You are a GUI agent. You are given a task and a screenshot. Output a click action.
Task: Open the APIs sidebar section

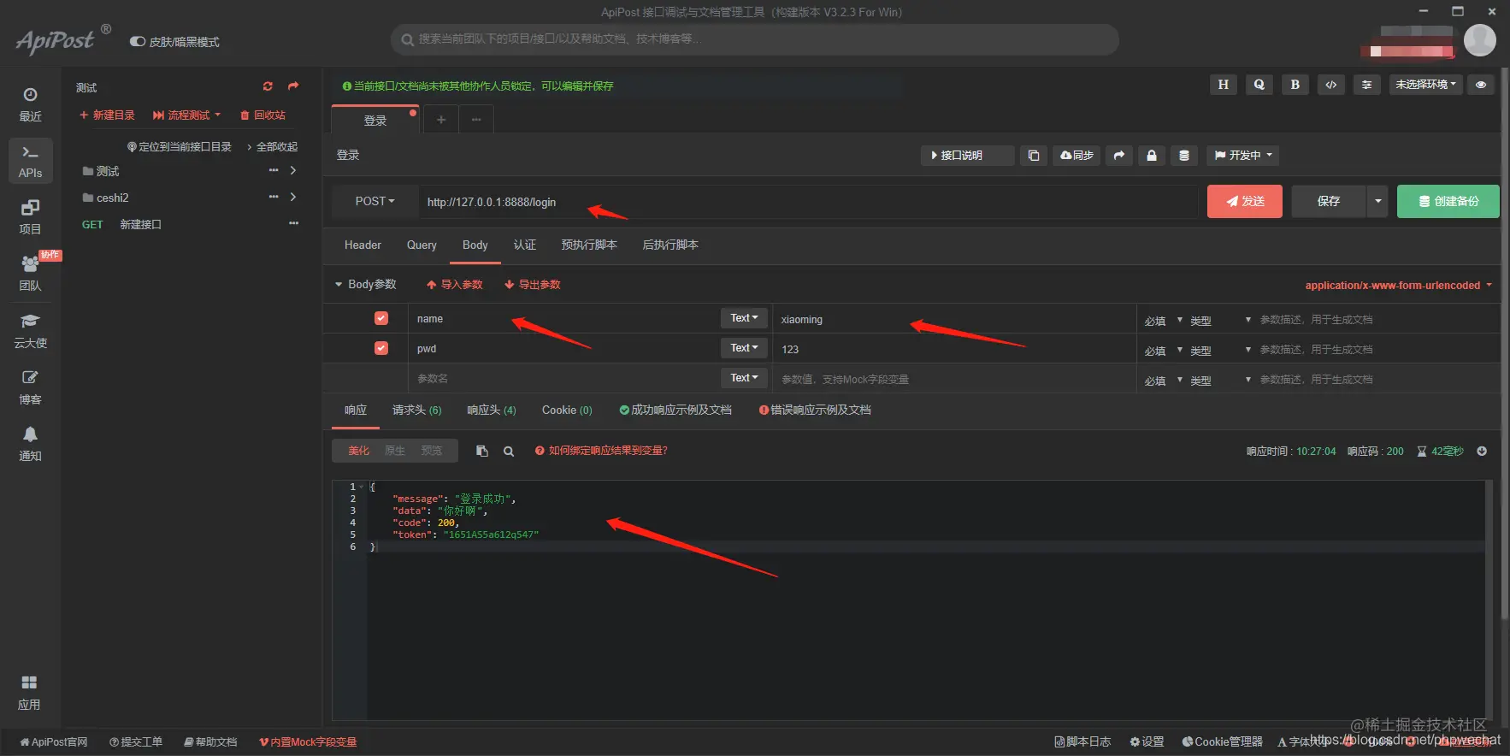(x=30, y=161)
